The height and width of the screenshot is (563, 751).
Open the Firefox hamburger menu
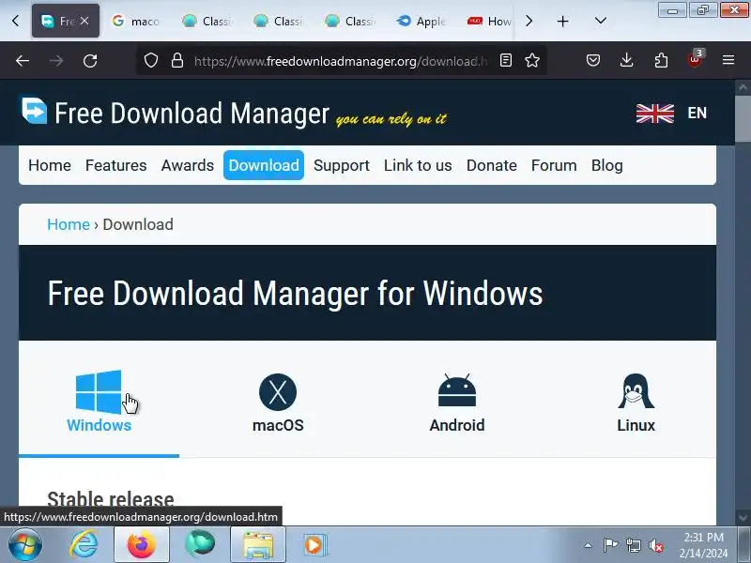click(728, 60)
